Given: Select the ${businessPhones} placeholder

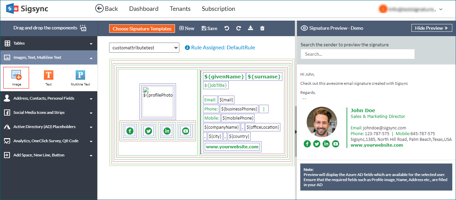Looking at the screenshot, I should 239,109.
